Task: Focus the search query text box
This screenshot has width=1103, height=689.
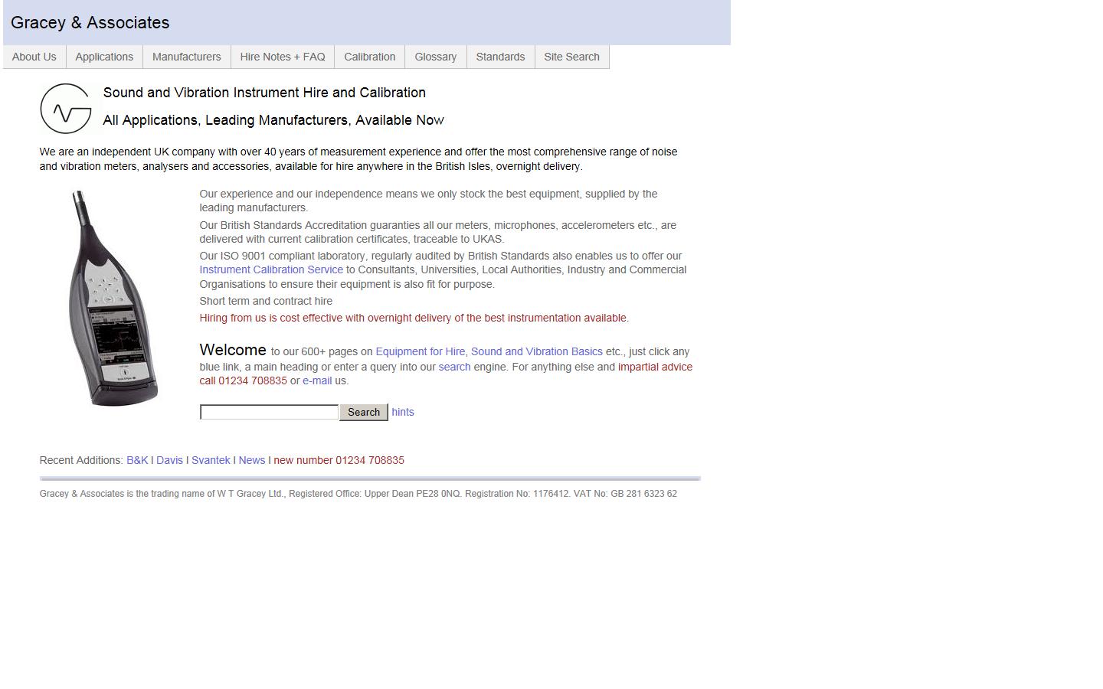Action: [269, 412]
